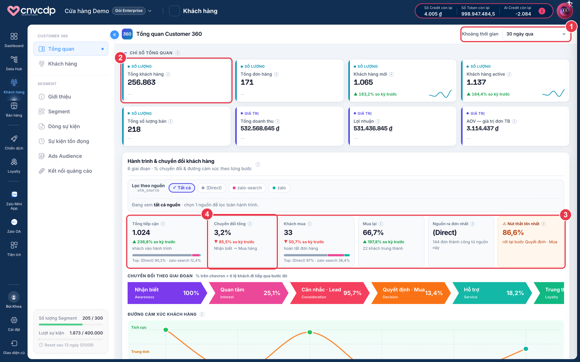The height and width of the screenshot is (362, 580).
Task: Select the Quyết định Mua stage
Action: (x=411, y=293)
